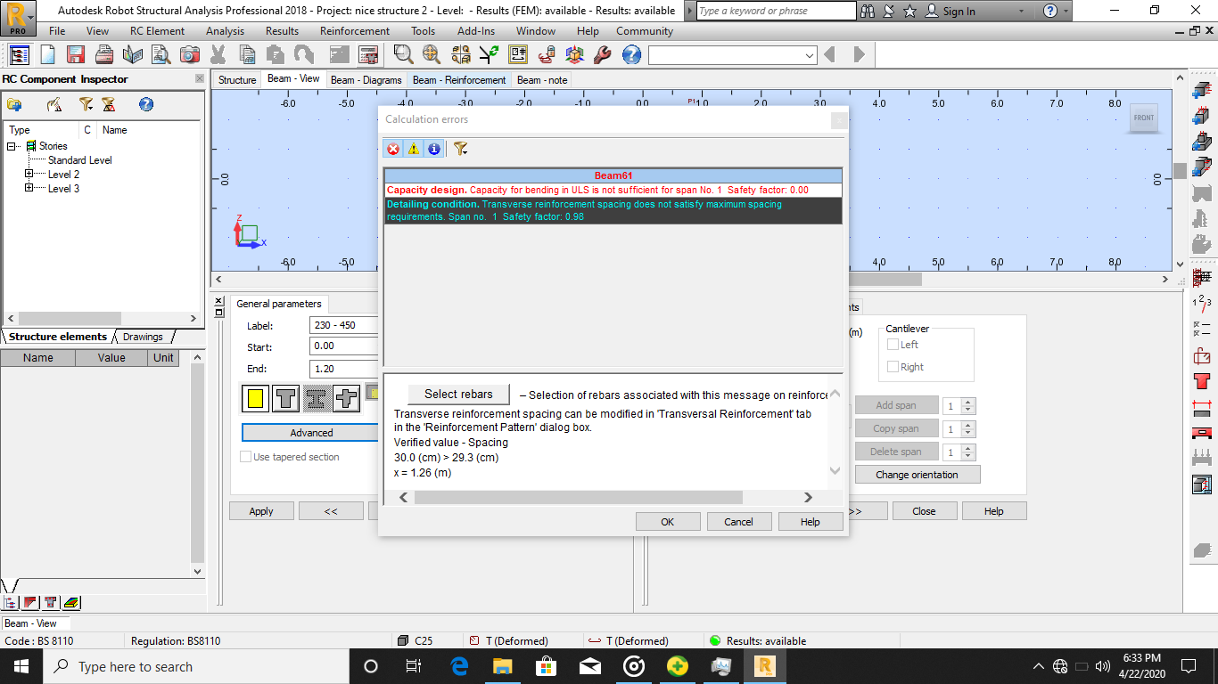Show errors in the Calculation errors dialog
1218x684 pixels.
[392, 149]
